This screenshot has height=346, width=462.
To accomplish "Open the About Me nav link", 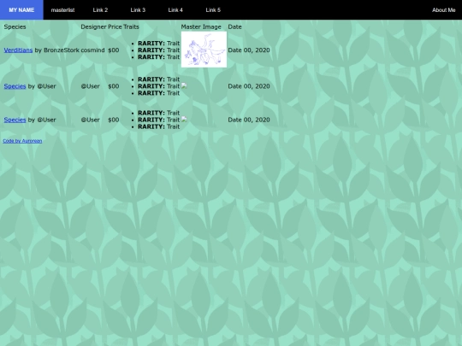I will [444, 9].
